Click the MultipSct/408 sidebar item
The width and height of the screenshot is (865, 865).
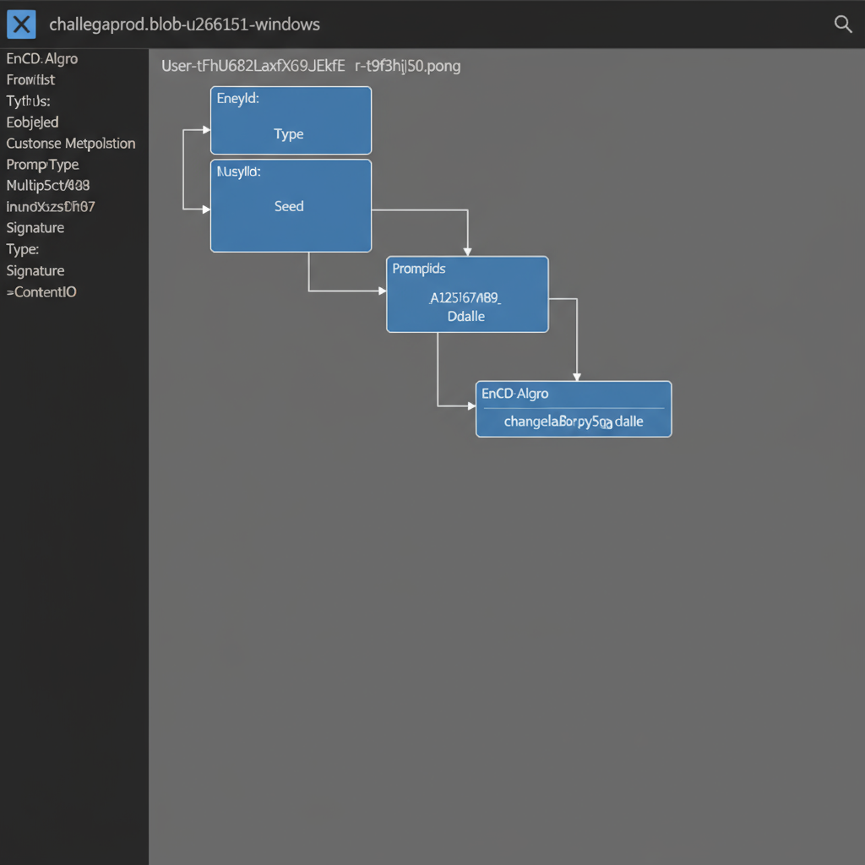[48, 186]
